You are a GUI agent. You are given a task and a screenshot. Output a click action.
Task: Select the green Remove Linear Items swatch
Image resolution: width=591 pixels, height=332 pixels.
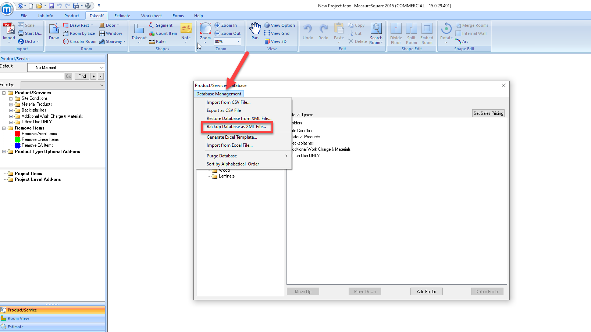(18, 140)
